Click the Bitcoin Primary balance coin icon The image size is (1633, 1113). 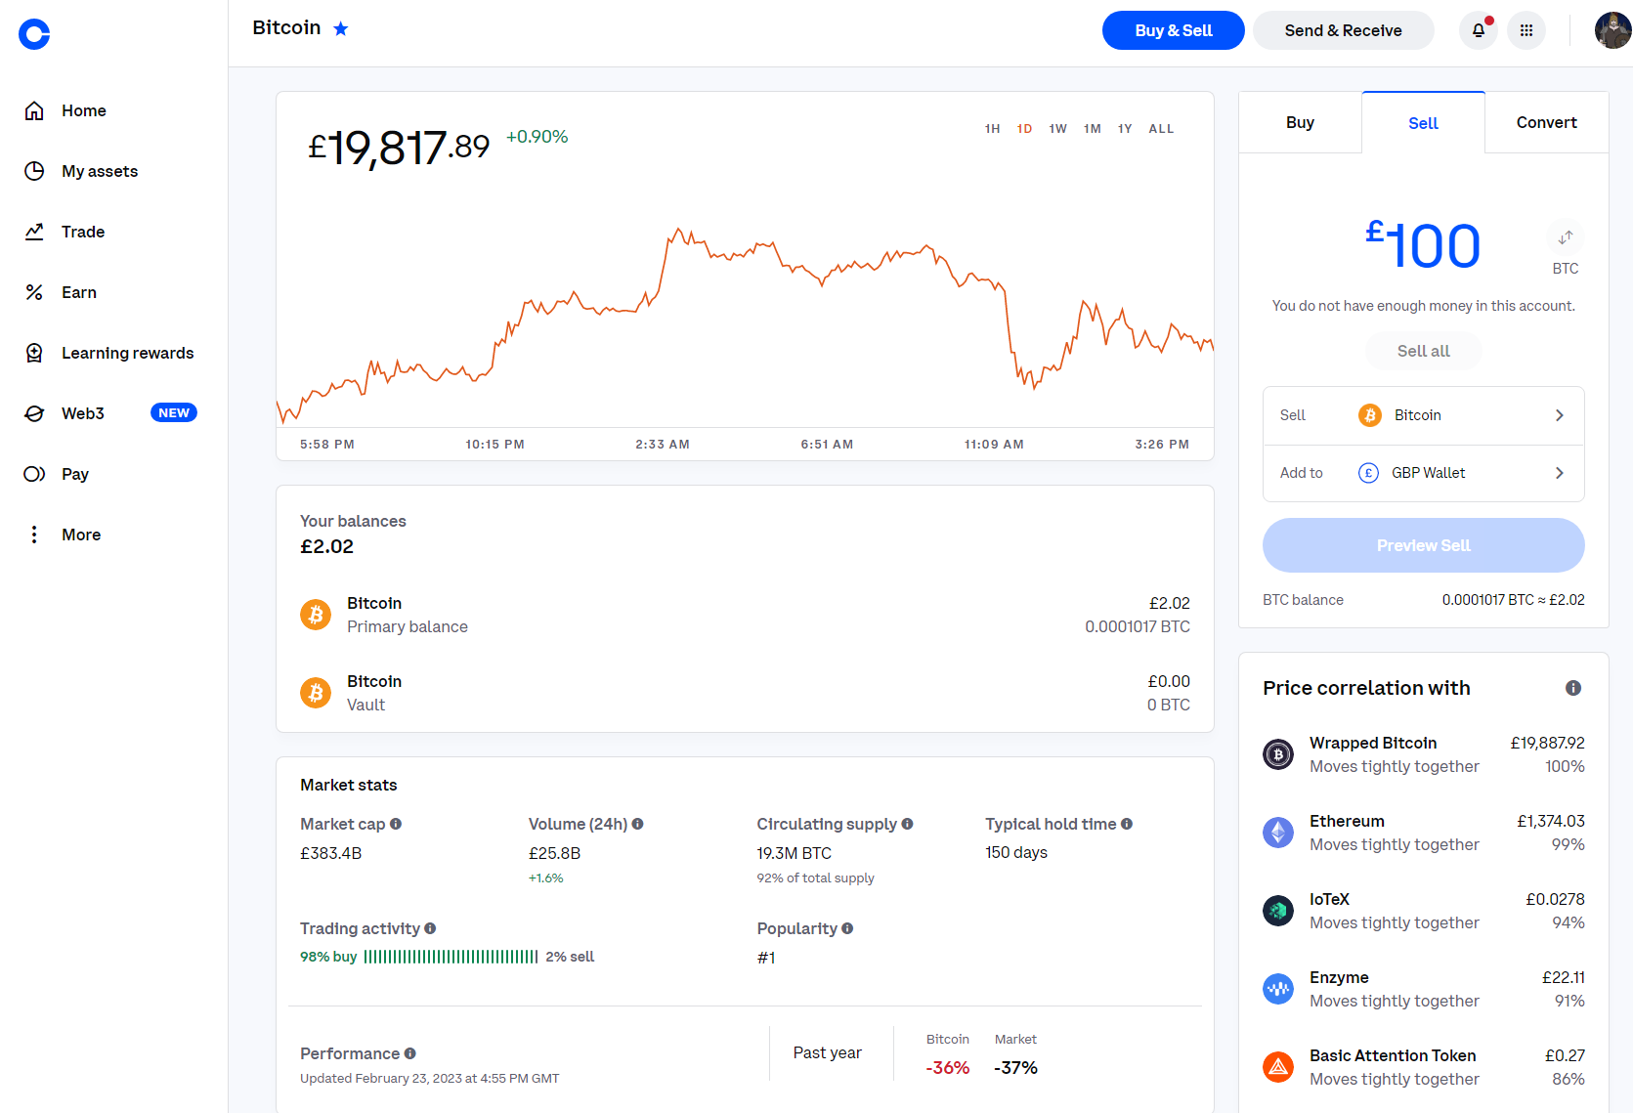click(x=316, y=615)
